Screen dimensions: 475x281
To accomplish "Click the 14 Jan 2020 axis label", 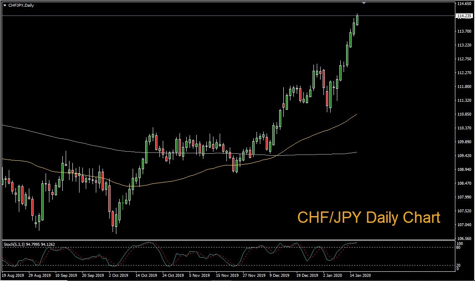I will pos(361,276).
